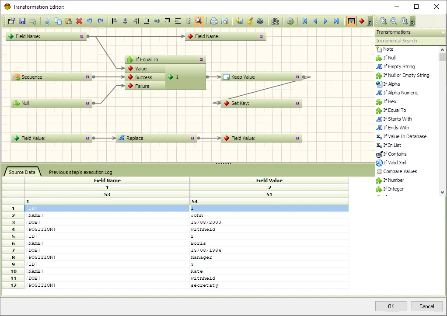Click the Save floppy disk icon

coord(22,21)
